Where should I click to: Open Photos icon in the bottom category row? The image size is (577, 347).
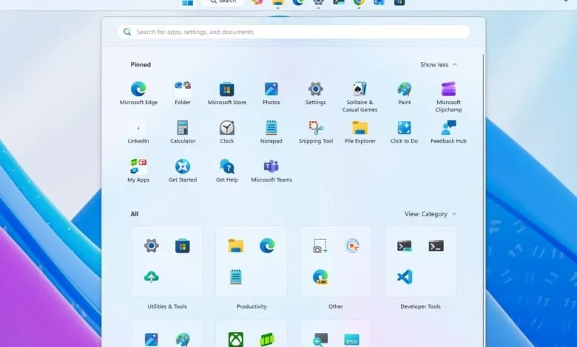point(151,340)
